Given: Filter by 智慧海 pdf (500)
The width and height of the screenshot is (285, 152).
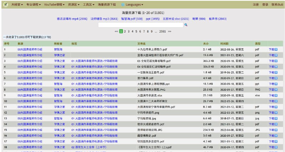Looking at the screenshot, I should [x=132, y=19].
